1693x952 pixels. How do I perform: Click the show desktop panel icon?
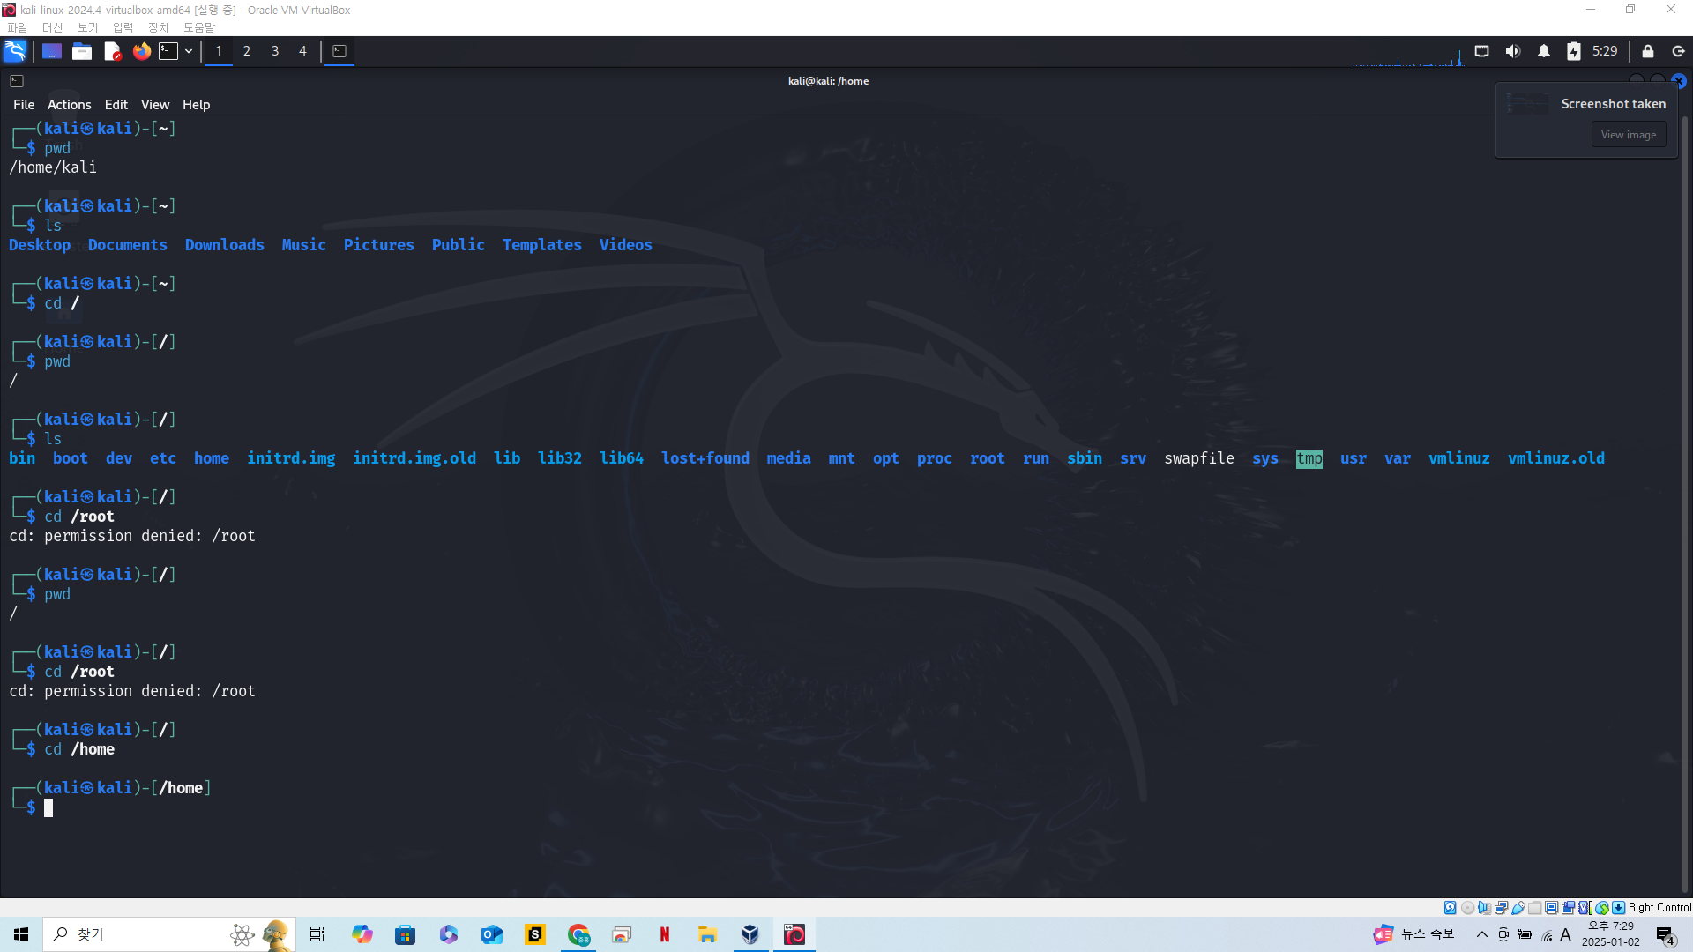pyautogui.click(x=52, y=51)
